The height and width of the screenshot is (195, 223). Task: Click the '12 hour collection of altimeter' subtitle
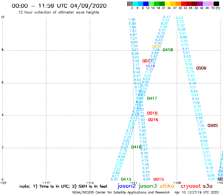click(x=47, y=12)
